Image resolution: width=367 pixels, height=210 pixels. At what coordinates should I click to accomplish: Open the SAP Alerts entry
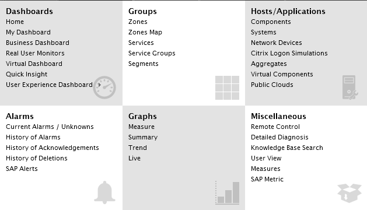click(22, 169)
